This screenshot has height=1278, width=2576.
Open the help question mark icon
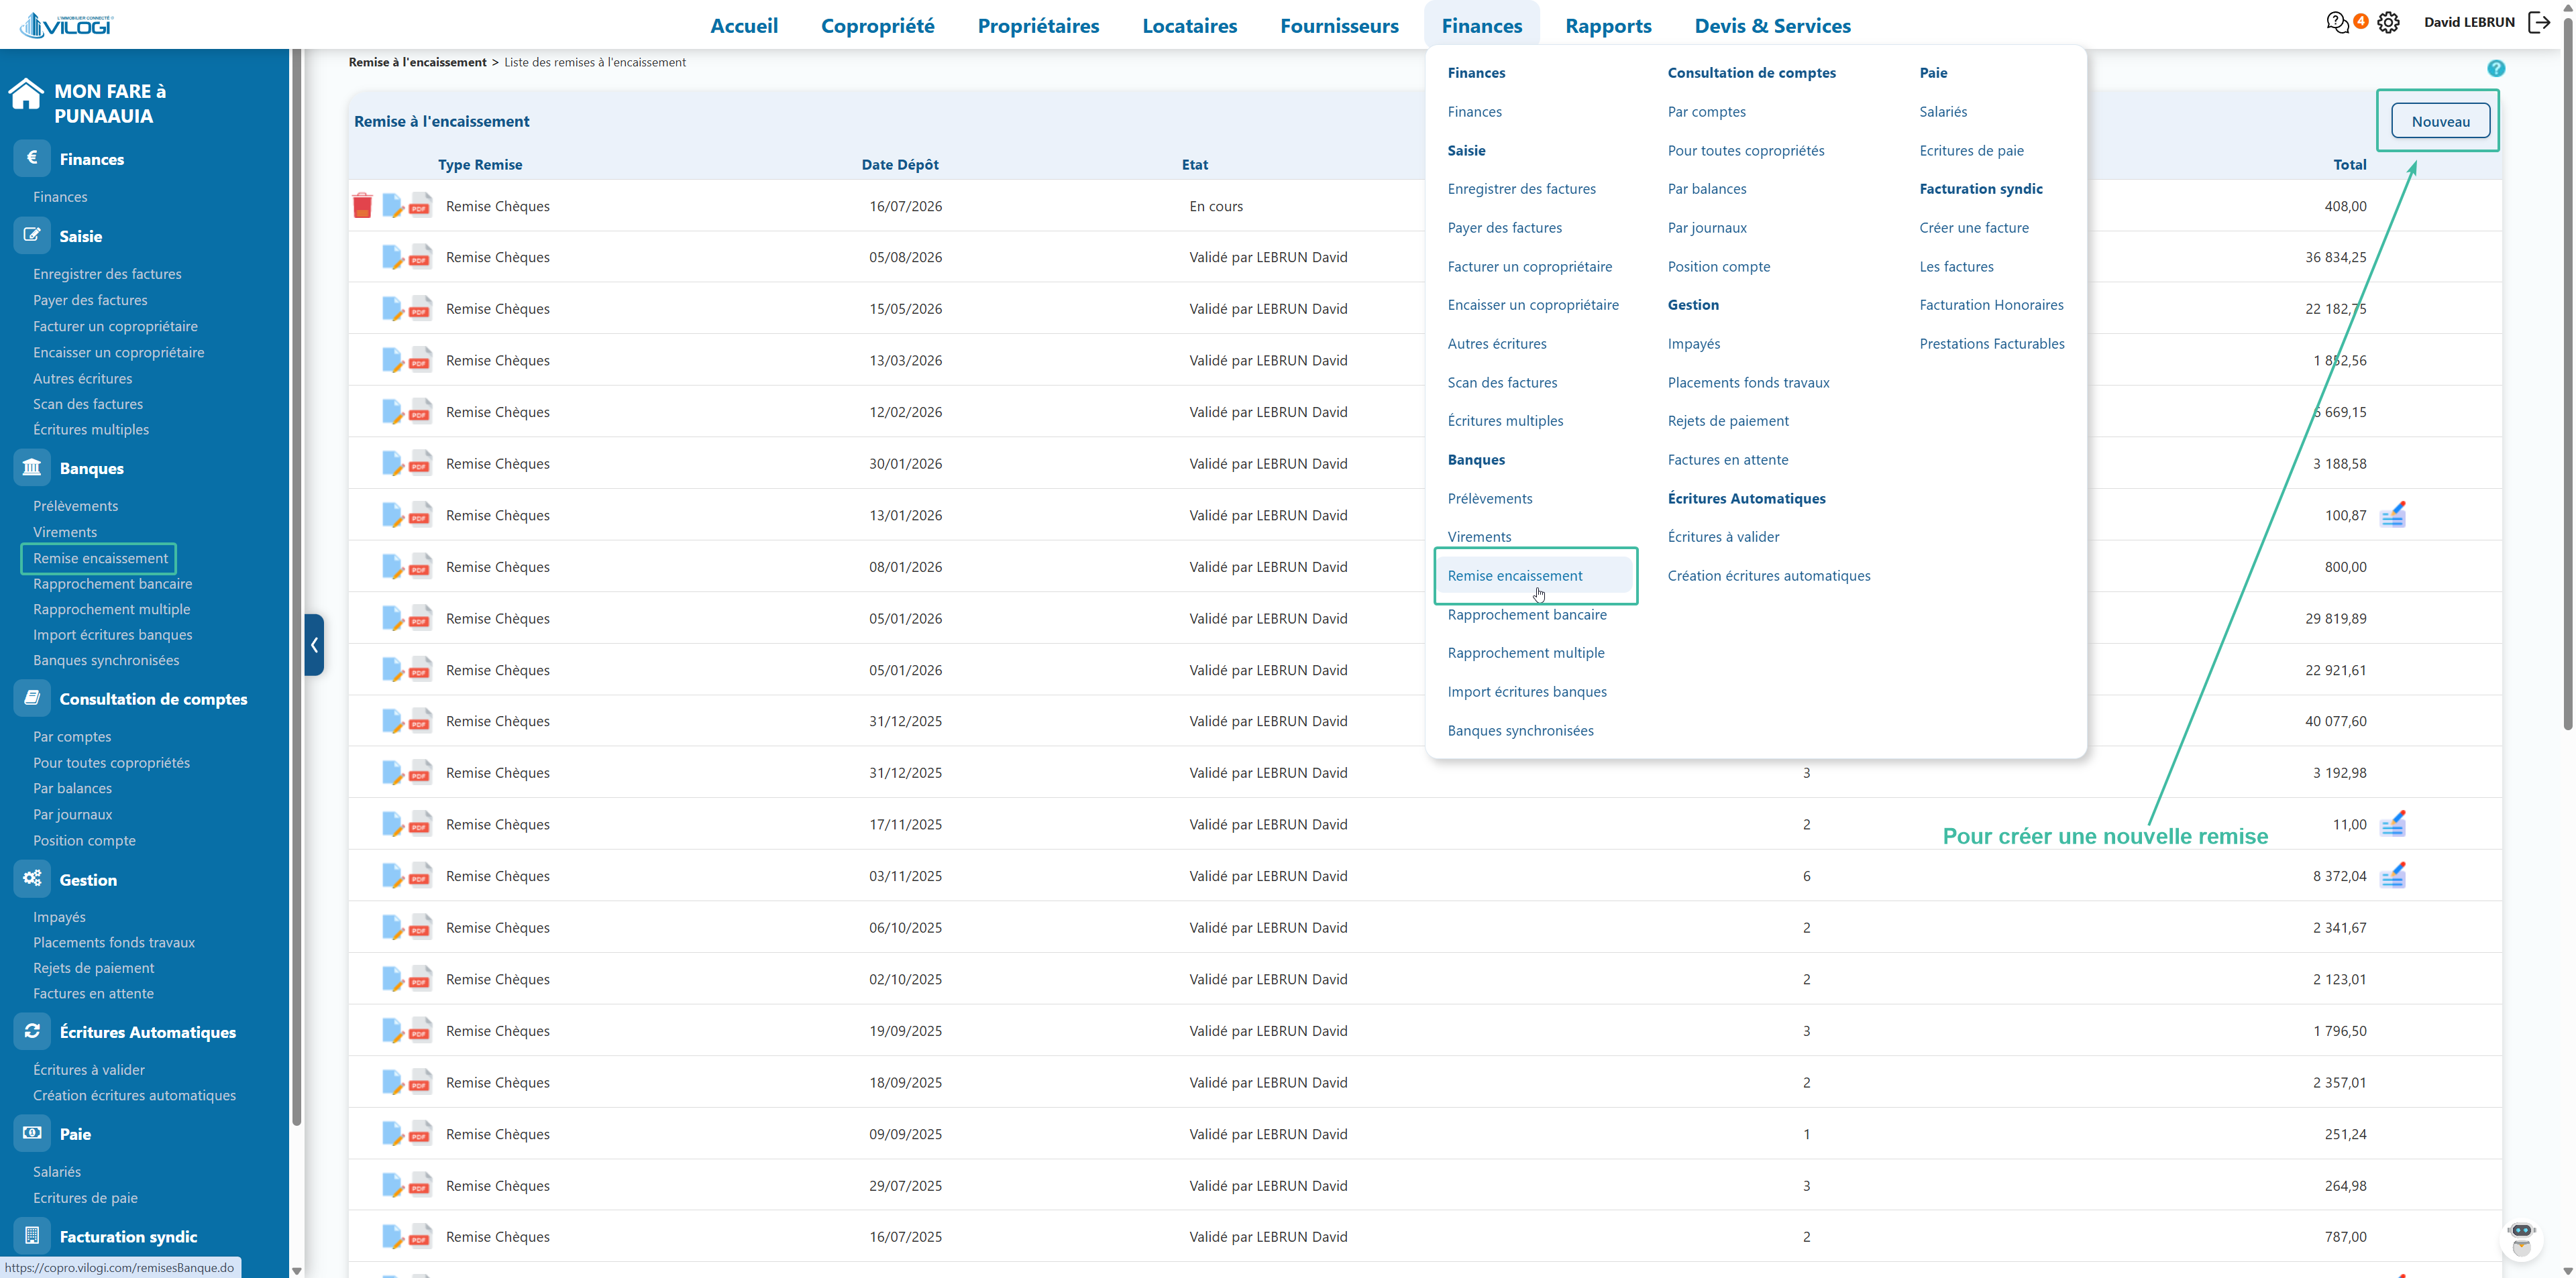pos(2496,68)
